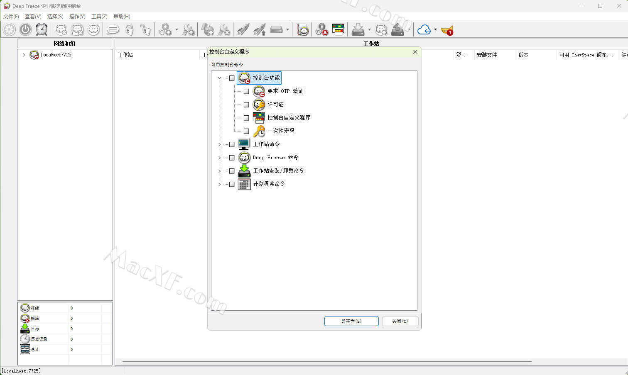
Task: Click the snowflake freeze icon in toolbar
Action: pyautogui.click(x=9, y=30)
